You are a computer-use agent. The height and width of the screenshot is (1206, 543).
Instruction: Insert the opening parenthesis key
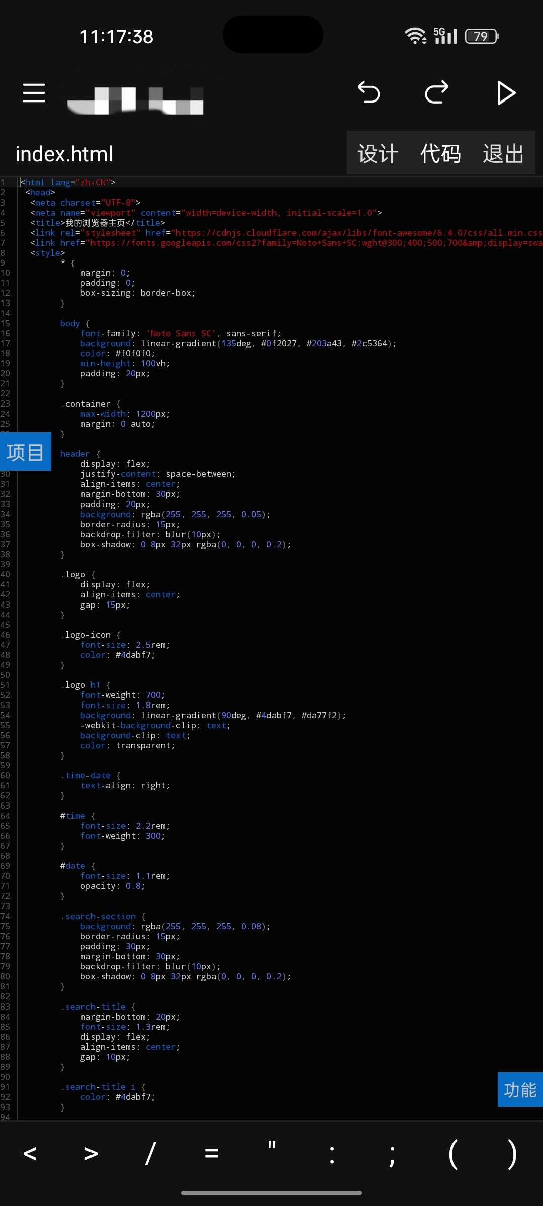point(452,1154)
